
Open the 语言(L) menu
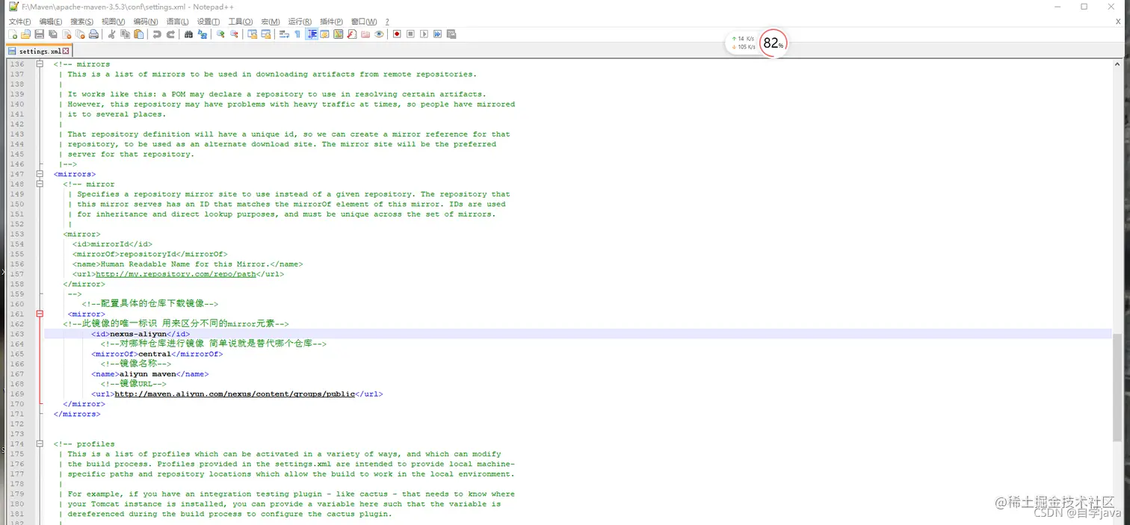[177, 22]
